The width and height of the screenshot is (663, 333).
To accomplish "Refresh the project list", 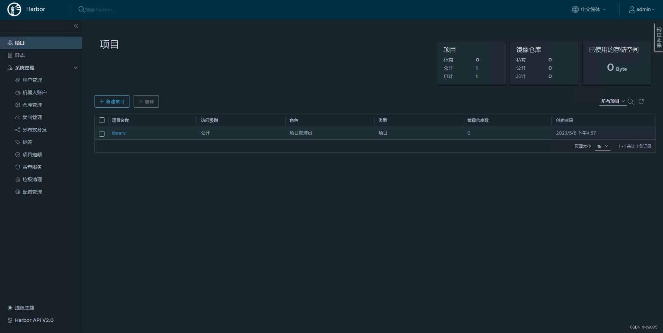I will (641, 101).
